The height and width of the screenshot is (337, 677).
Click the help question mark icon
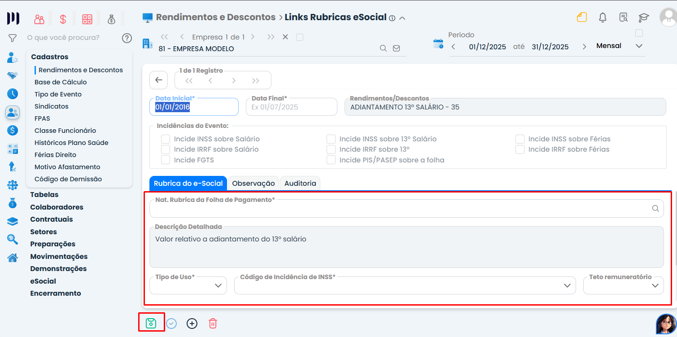[127, 38]
